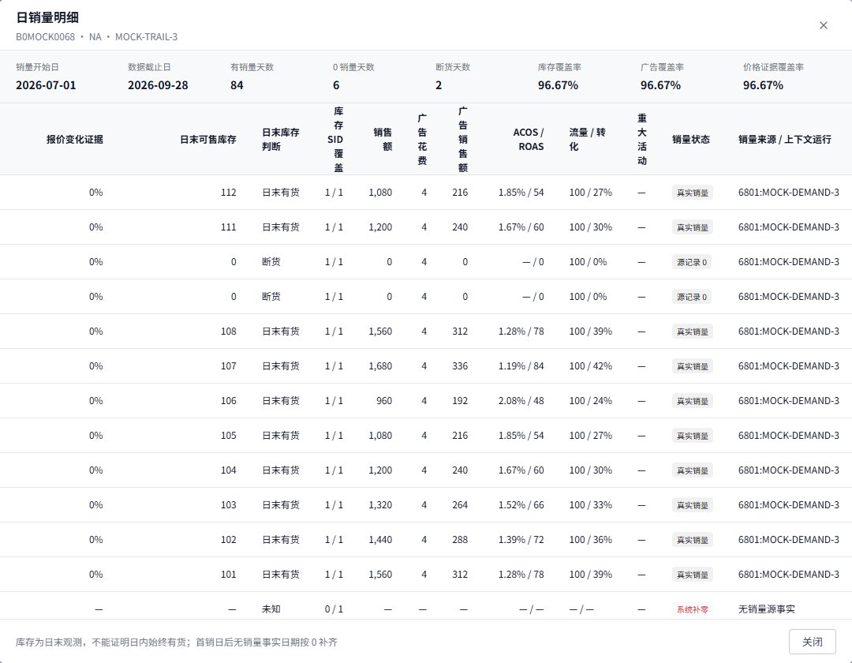Image resolution: width=852 pixels, height=663 pixels.
Task: Click ad sales value 192
Action: [x=460, y=401]
